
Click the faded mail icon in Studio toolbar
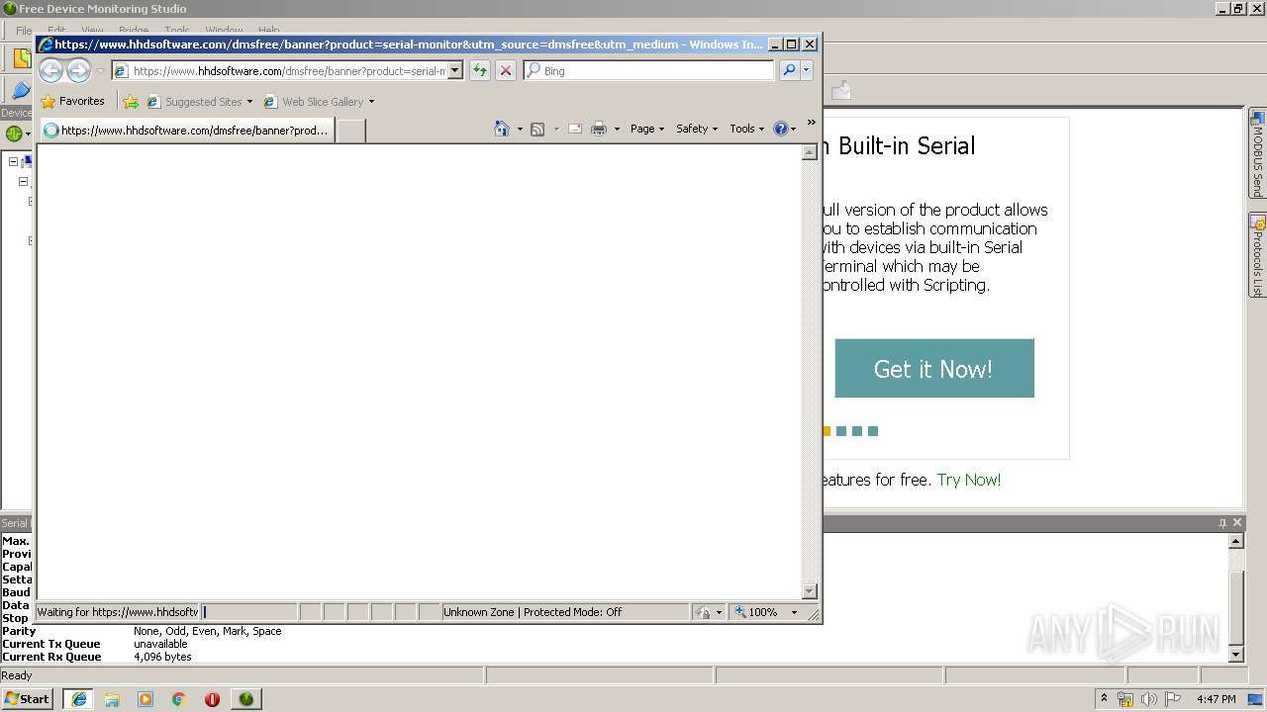[841, 91]
